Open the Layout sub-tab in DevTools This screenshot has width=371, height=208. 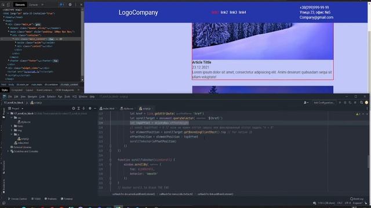point(30,90)
